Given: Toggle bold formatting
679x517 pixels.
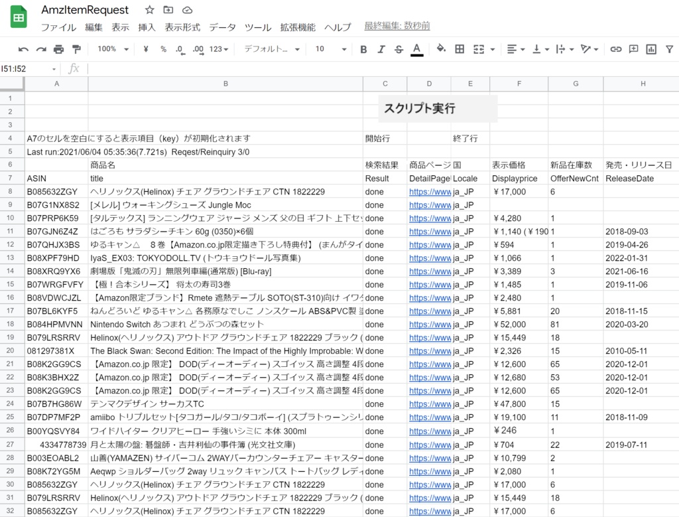Looking at the screenshot, I should coord(362,49).
